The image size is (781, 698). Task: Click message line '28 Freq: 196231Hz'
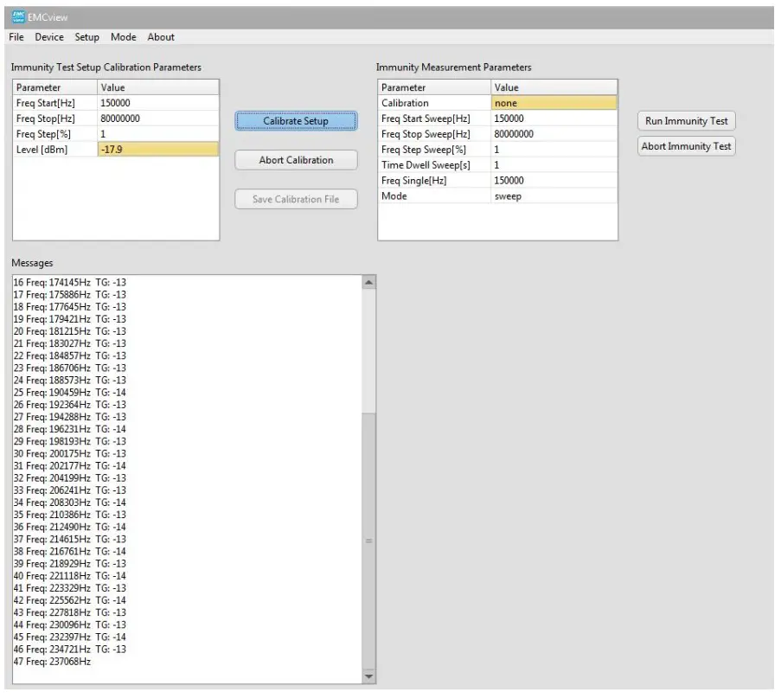coord(70,430)
